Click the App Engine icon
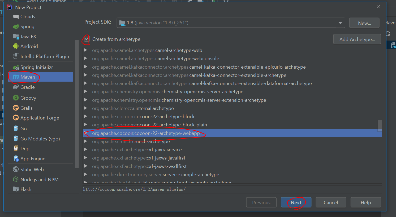Image resolution: width=396 pixels, height=217 pixels. tap(16, 159)
